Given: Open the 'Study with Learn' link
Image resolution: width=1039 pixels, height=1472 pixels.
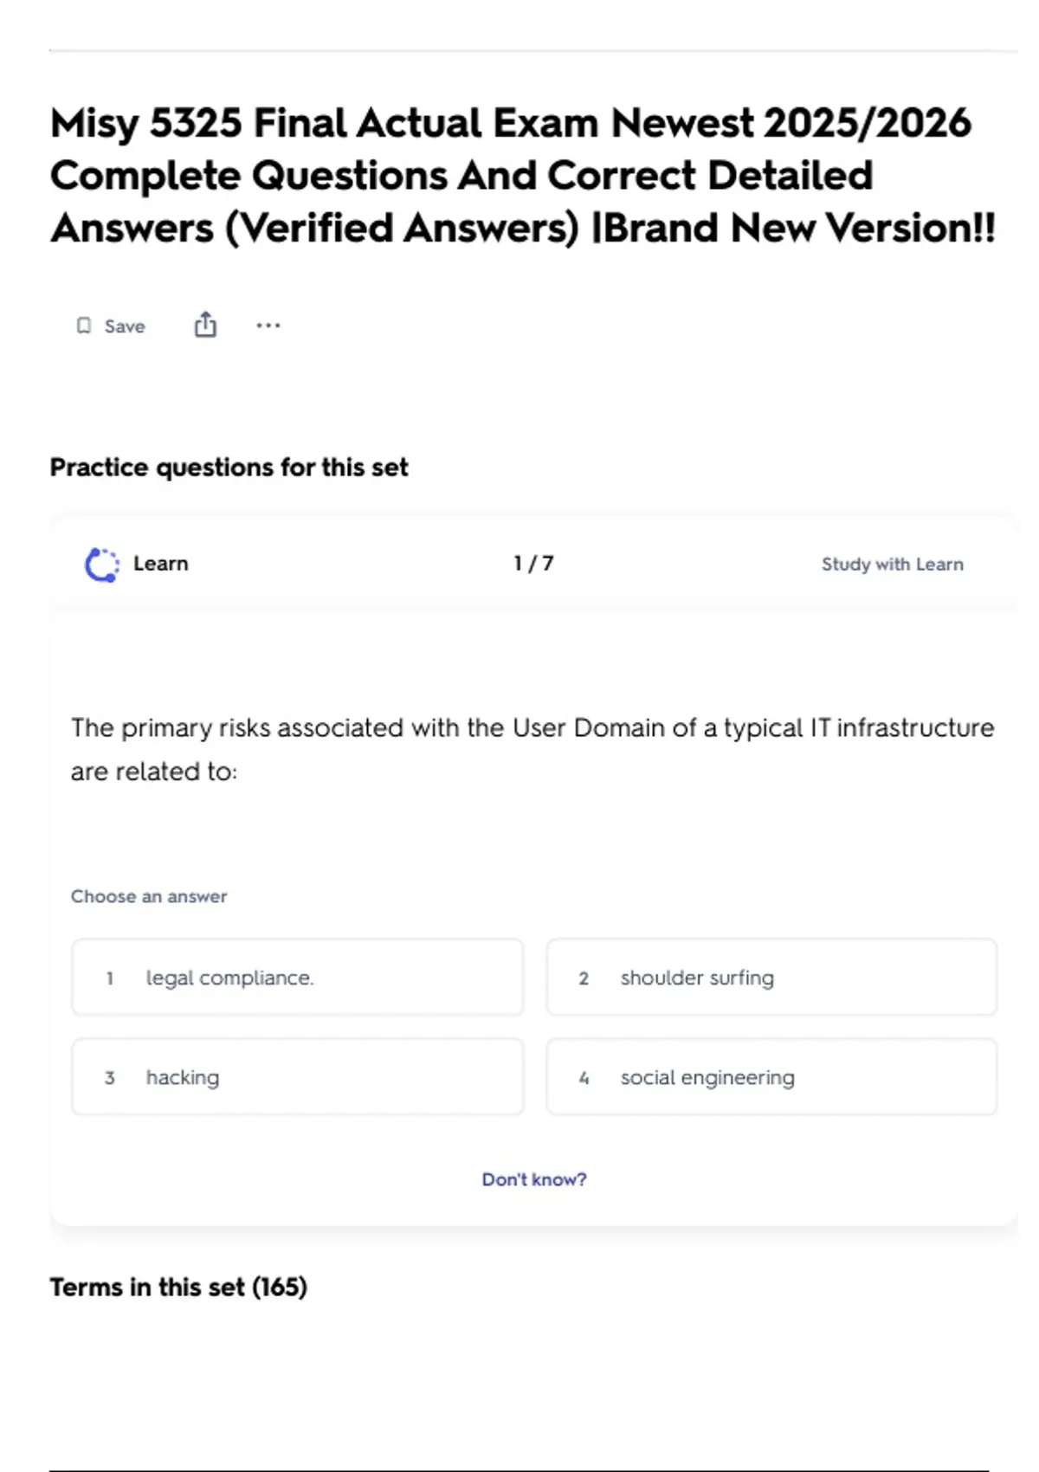Looking at the screenshot, I should 892,565.
